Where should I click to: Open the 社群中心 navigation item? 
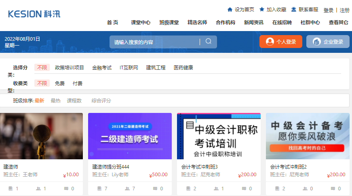point(310,23)
